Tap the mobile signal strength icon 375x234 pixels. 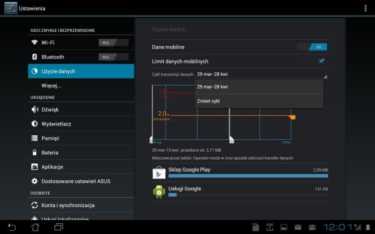[357, 227]
